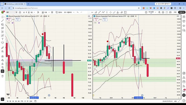The image size is (186, 105).
Task: Toggle magnet mode
Action: [x=3, y=56]
